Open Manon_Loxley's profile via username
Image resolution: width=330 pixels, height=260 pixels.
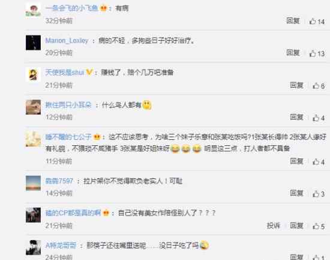click(x=67, y=40)
